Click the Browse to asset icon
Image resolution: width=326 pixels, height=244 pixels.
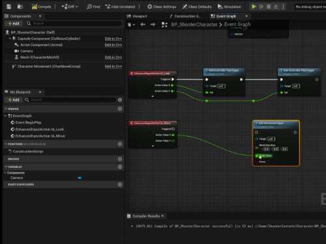coord(20,7)
